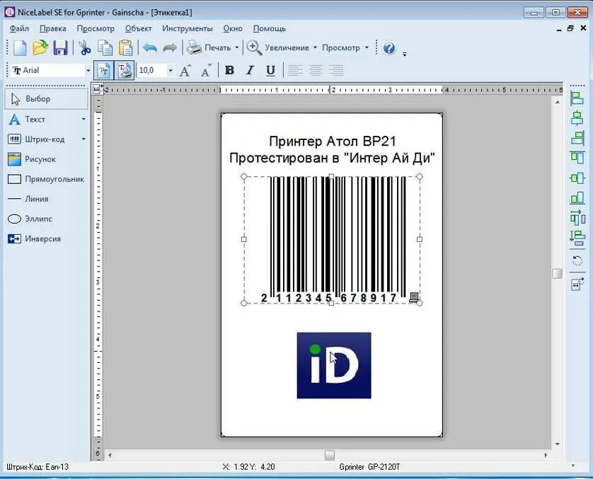
Task: Open the toolbar options overflow arrow
Action: pyautogui.click(x=404, y=54)
